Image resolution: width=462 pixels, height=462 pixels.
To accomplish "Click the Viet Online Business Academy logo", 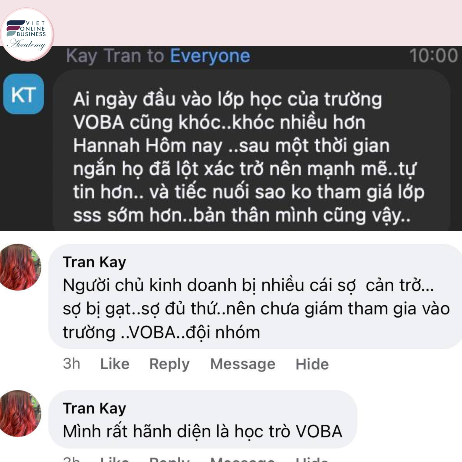I will pyautogui.click(x=27, y=35).
